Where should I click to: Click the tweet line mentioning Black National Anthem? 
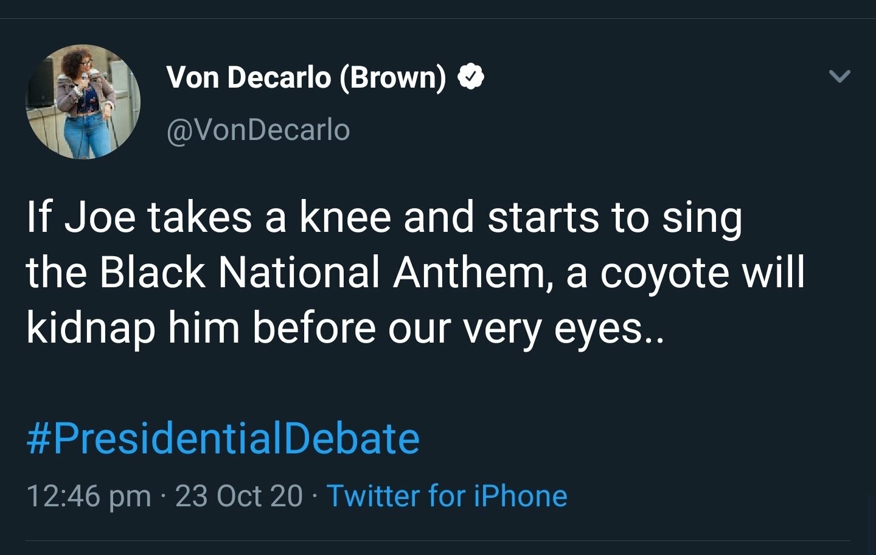415,273
